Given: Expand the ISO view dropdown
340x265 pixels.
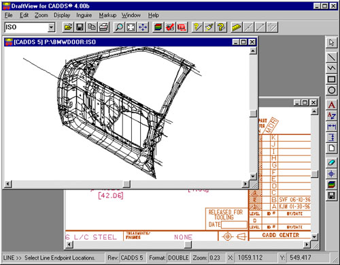Looking at the screenshot, I should (x=51, y=27).
